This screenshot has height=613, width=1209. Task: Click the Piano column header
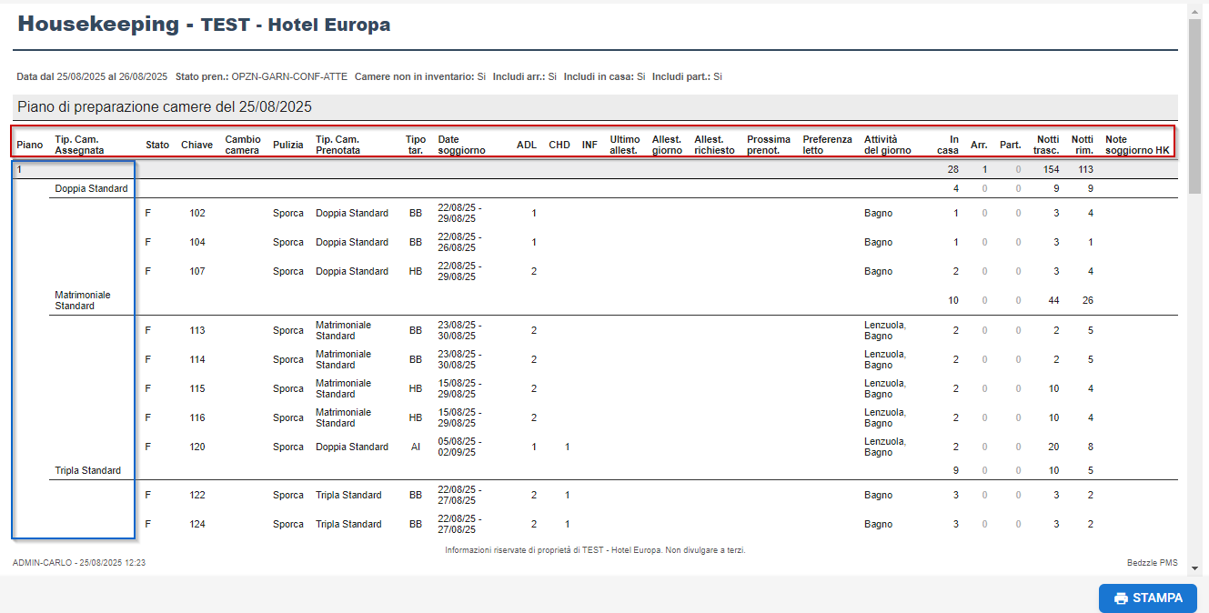(30, 146)
